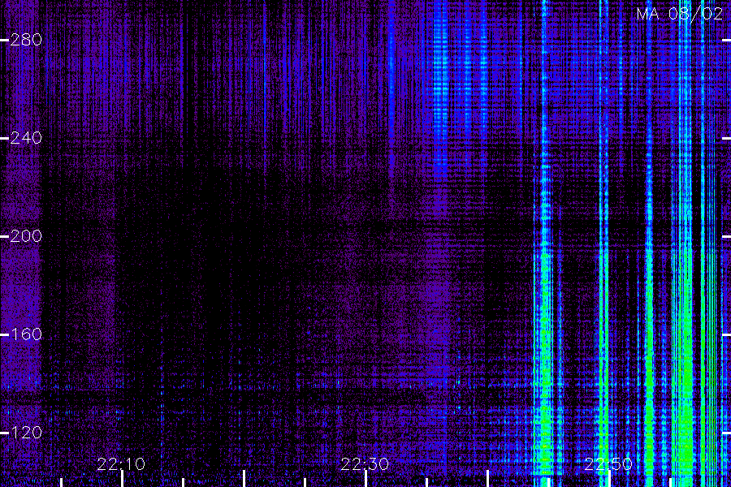
Task: Click the 160 frequency axis label
Action: (x=26, y=334)
